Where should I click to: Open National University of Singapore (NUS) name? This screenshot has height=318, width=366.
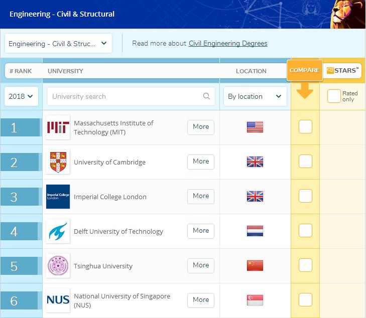click(x=122, y=300)
